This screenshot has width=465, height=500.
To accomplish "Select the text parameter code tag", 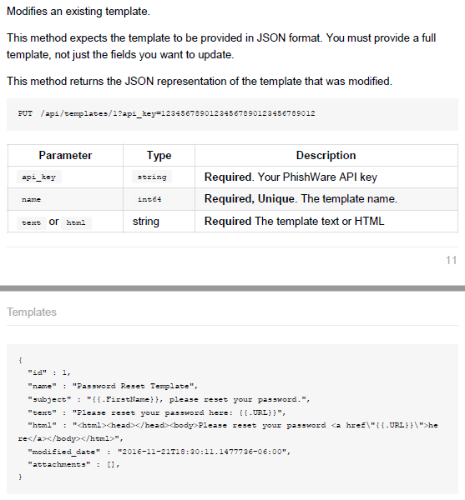I will (31, 222).
